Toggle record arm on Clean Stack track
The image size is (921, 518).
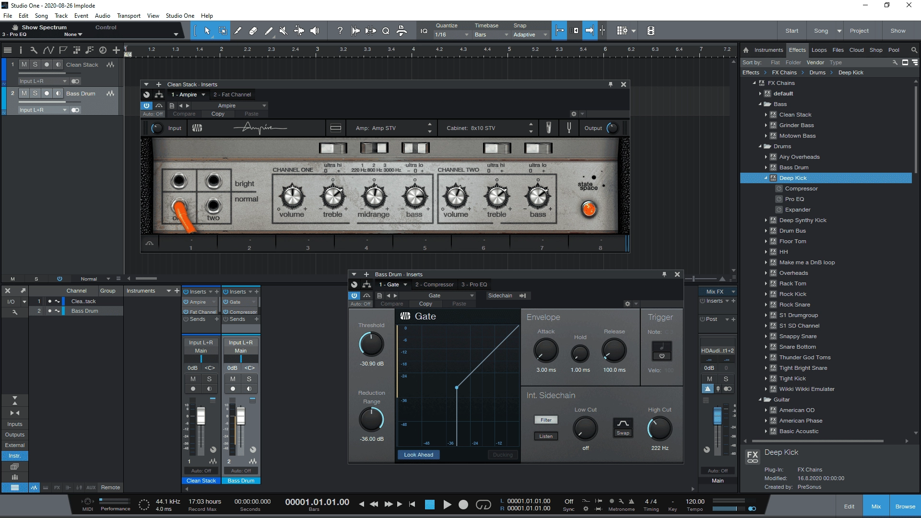tap(47, 64)
